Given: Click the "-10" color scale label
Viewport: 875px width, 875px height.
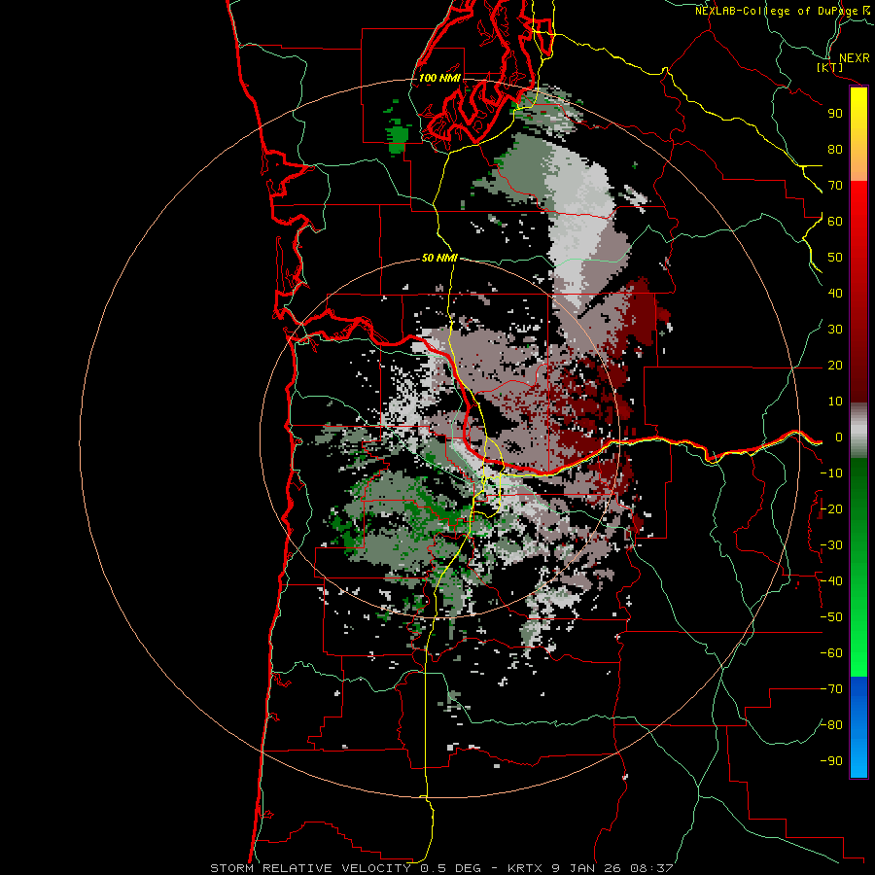Looking at the screenshot, I should (831, 473).
